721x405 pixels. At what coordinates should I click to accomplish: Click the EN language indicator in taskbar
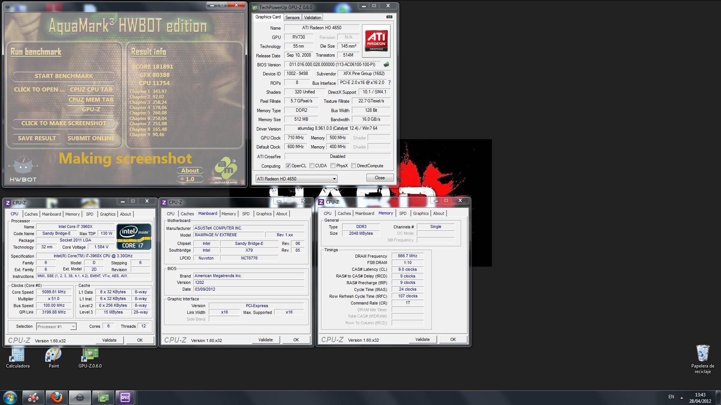[671, 397]
